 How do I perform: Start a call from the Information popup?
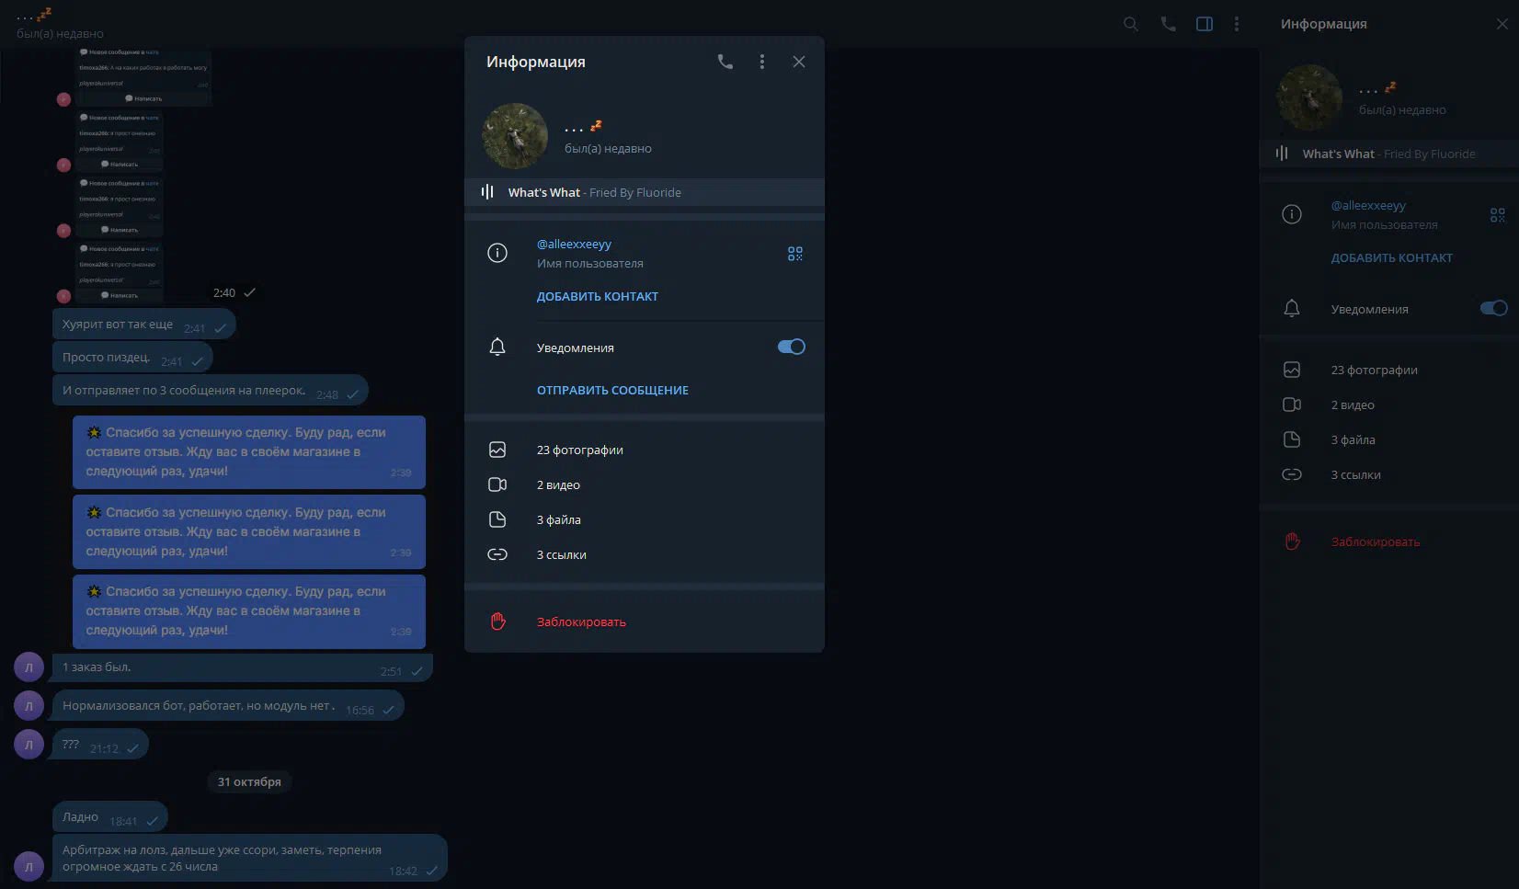(725, 62)
